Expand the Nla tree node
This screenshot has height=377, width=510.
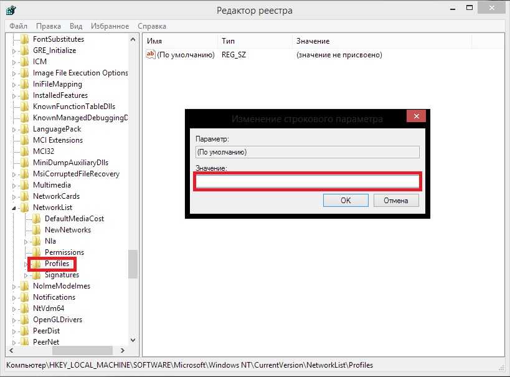[26, 241]
